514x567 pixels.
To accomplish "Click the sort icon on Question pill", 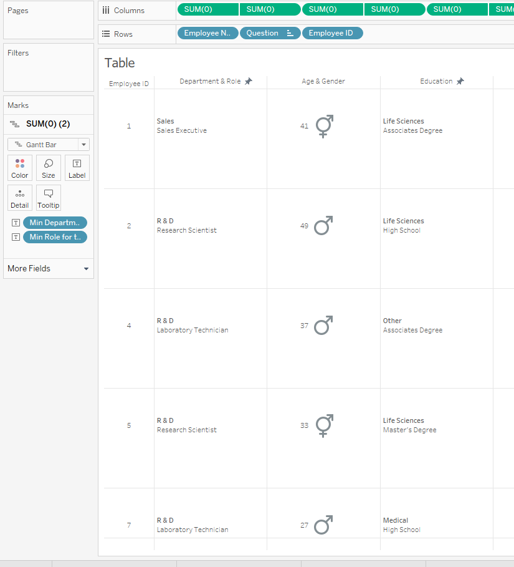I will click(x=290, y=34).
